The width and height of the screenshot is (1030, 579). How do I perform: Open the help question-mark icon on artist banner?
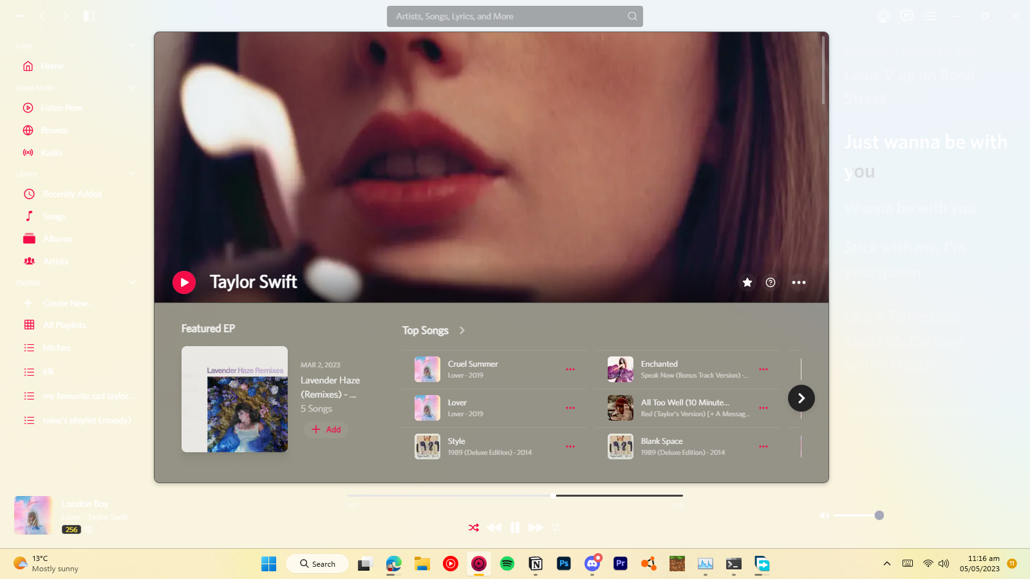(771, 282)
